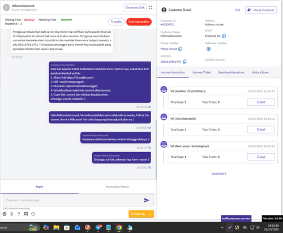This screenshot has height=233, width=283.
Task: Switch to the Interaction Memo tab
Action: click(x=117, y=187)
